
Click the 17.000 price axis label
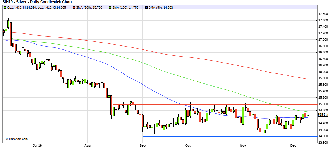323,40
